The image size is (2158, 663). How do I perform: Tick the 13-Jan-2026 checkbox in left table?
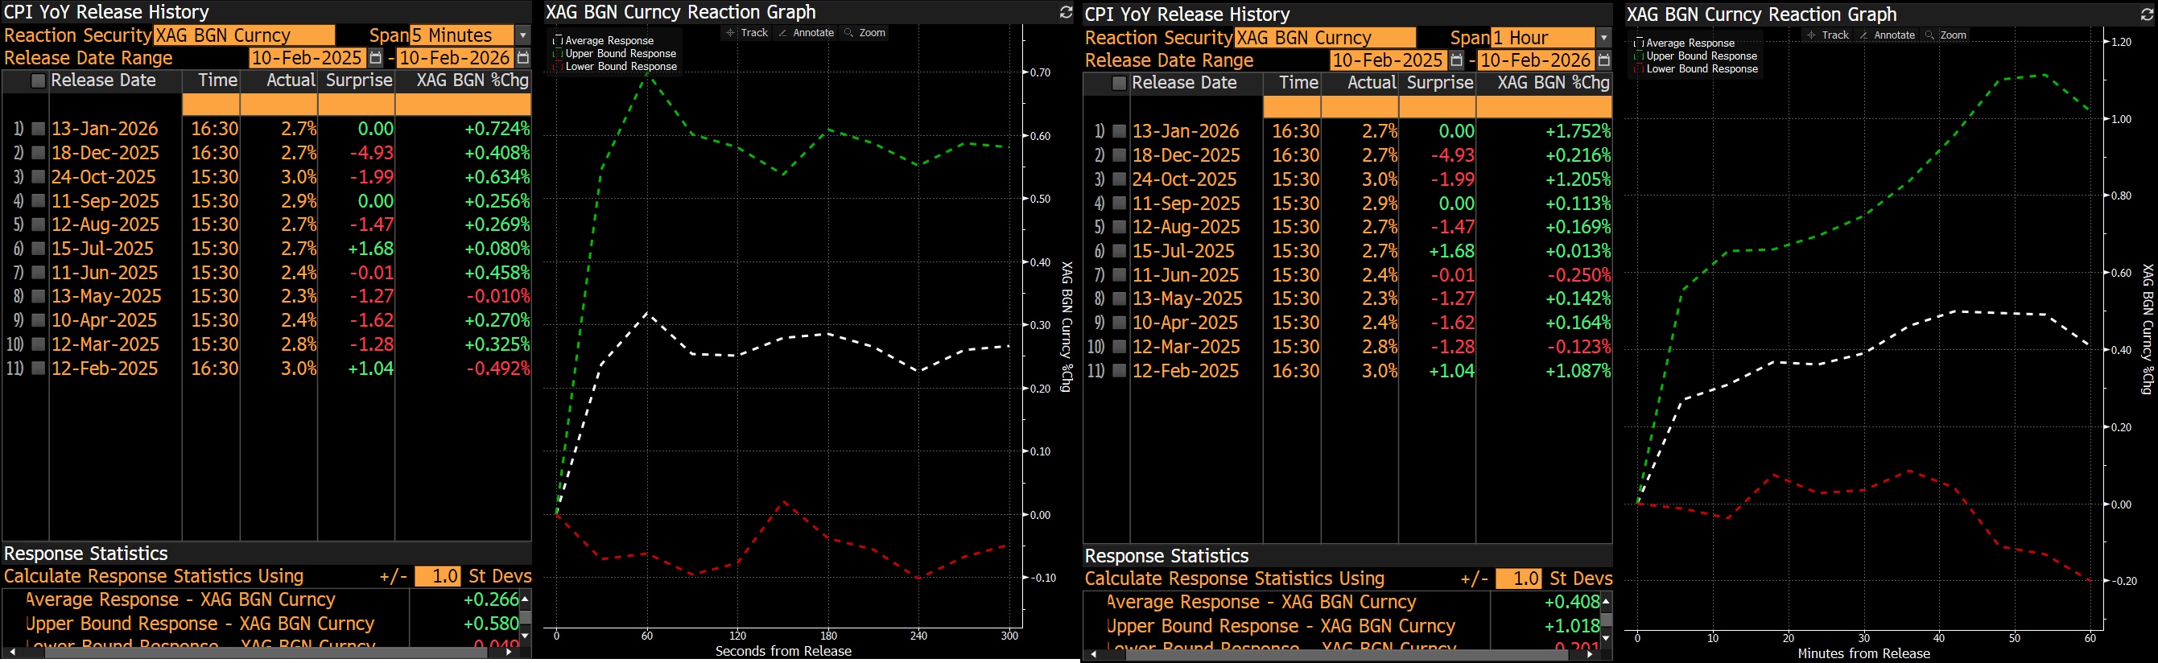point(38,129)
